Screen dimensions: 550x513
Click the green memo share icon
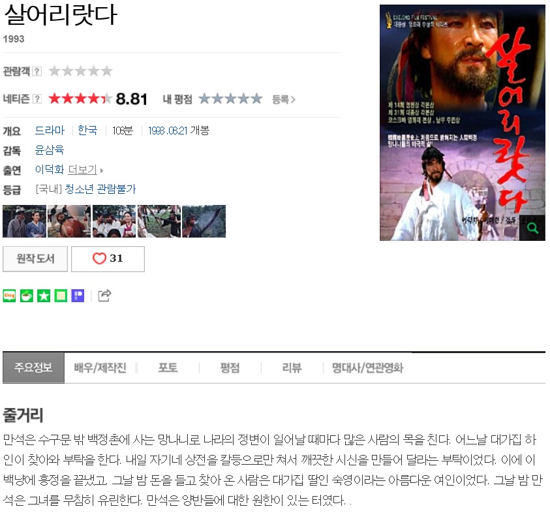(x=61, y=296)
